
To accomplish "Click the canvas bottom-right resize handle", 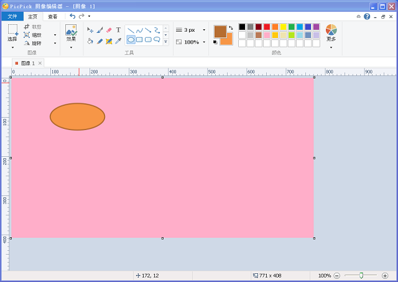I will tap(314, 238).
